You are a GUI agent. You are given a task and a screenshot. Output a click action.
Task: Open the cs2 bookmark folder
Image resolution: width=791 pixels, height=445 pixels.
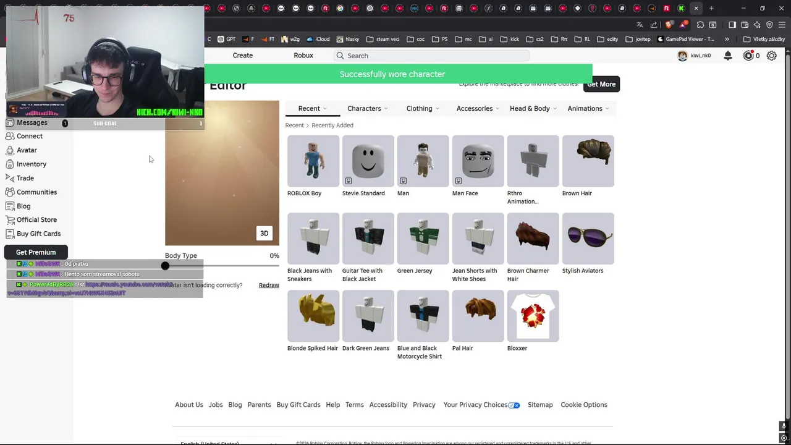(x=535, y=39)
